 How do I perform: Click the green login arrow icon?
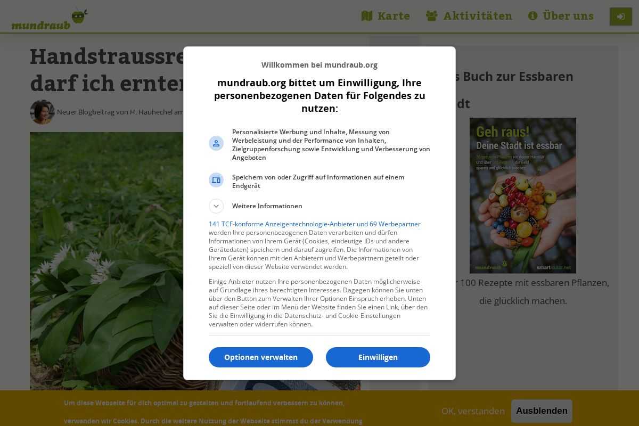pos(621,17)
